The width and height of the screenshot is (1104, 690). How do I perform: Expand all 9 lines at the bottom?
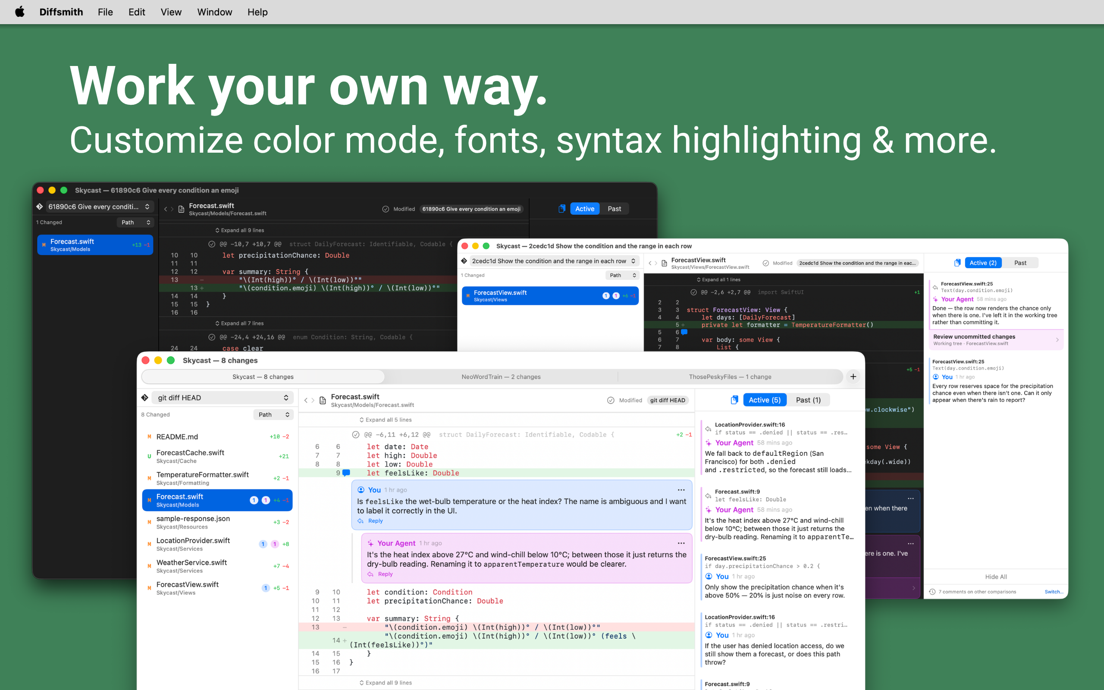(386, 682)
